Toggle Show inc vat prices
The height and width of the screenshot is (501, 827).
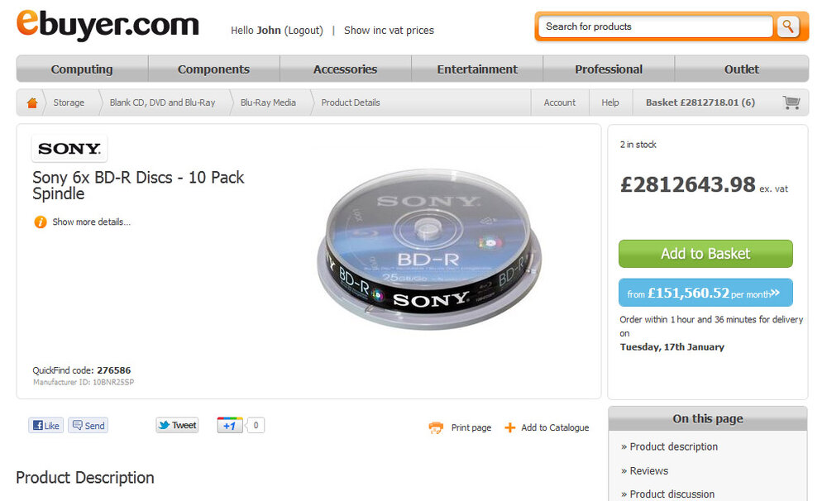389,31
